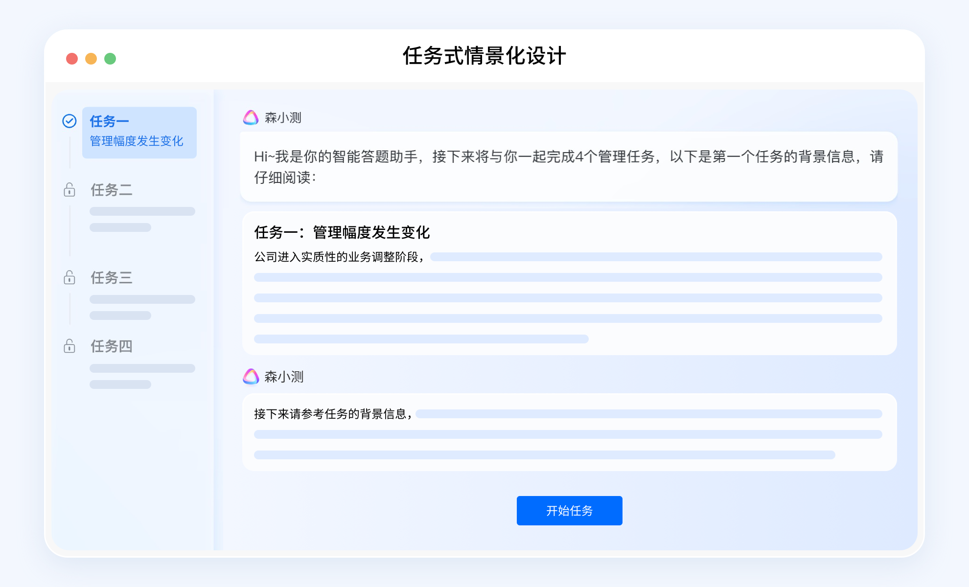Click the 接下来请参考任务的背景信息 message bubble

(569, 432)
